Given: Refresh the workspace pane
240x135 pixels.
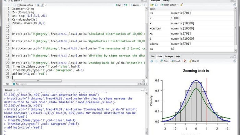Looking at the screenshot, I should pyautogui.click(x=235, y=5).
